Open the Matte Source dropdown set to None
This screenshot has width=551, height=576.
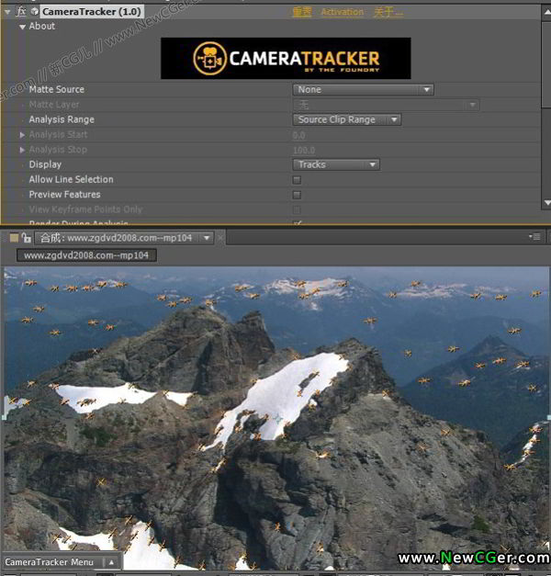click(x=363, y=90)
